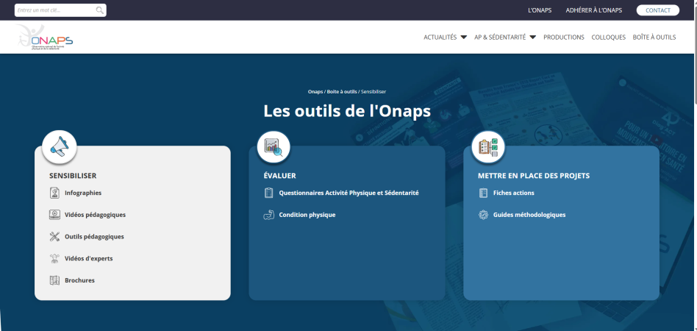Expand the Actualités dropdown arrow
This screenshot has height=331, width=697.
(464, 38)
